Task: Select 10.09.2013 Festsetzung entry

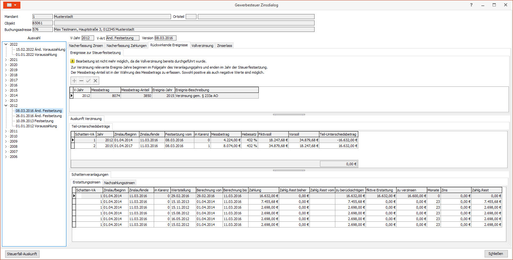Action: tap(35, 121)
